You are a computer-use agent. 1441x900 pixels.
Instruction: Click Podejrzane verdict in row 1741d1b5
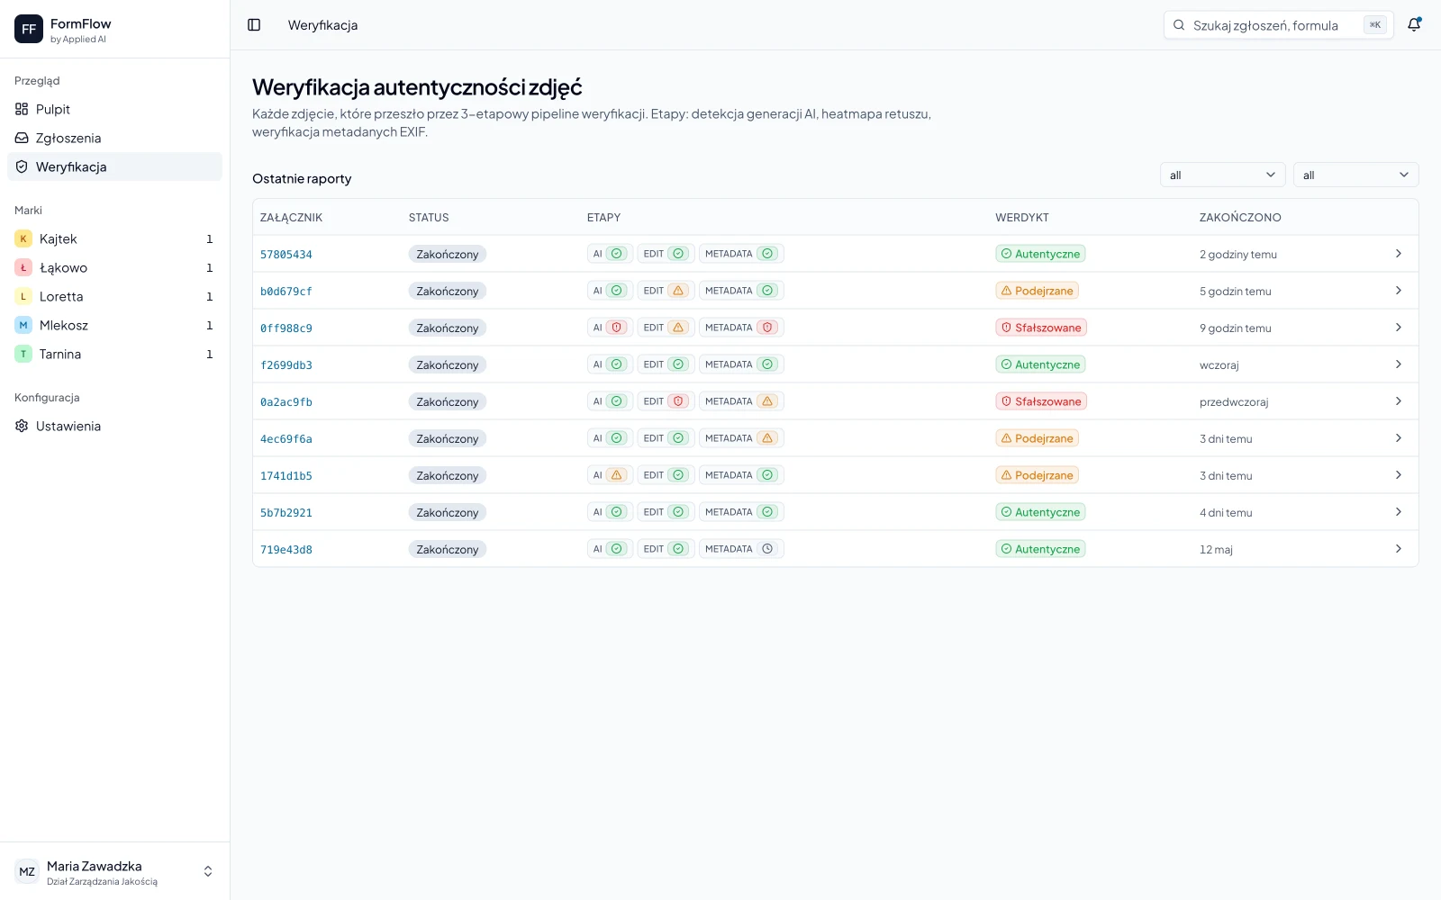pos(1038,475)
